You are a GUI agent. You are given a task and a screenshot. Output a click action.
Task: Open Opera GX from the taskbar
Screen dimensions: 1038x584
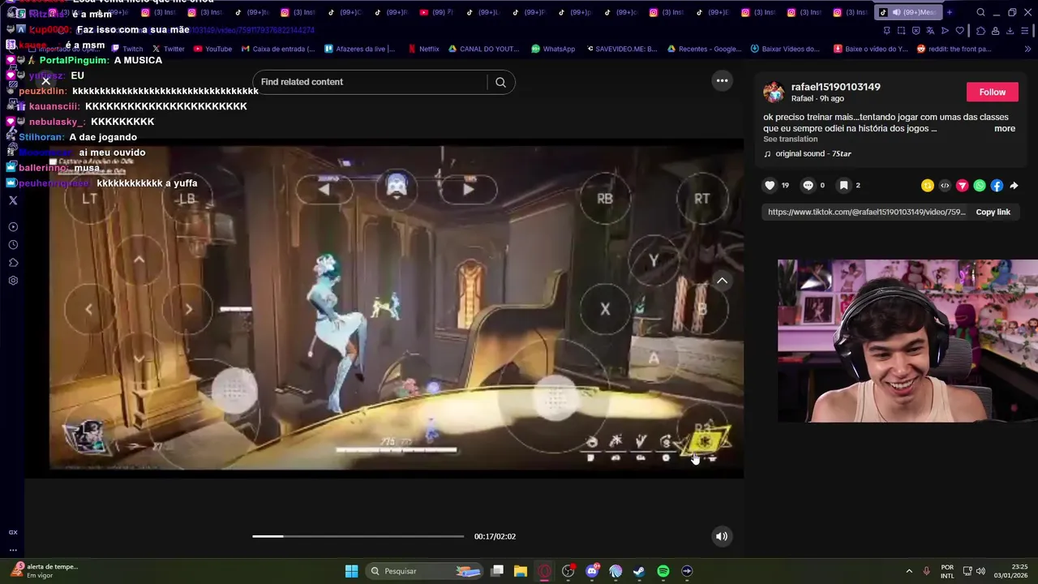point(544,571)
